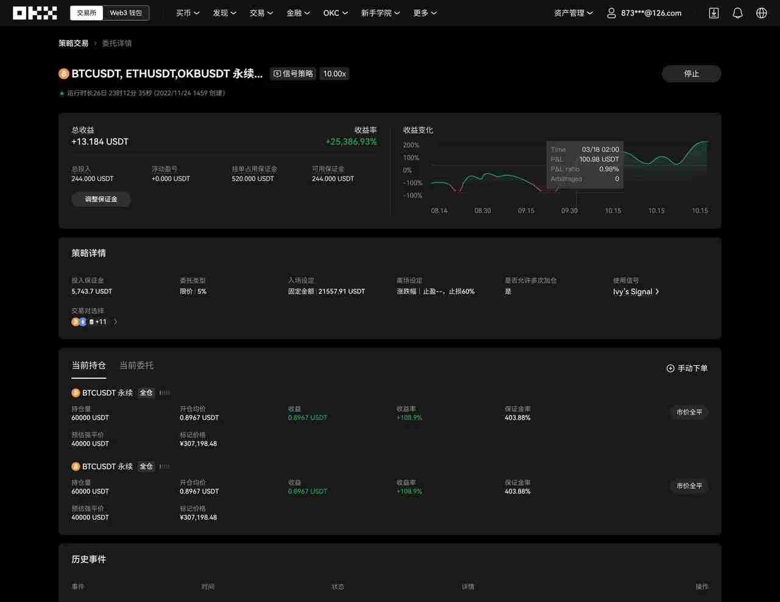Image resolution: width=780 pixels, height=602 pixels.
Task: Click the 全仓 mode toggle badge
Action: (146, 393)
